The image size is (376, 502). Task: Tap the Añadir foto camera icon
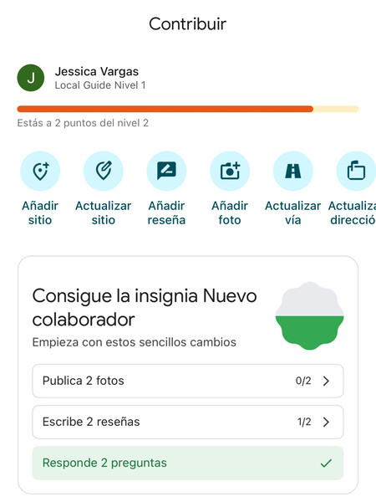[x=230, y=171]
